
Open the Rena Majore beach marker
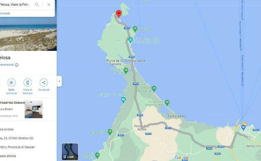click(110, 132)
